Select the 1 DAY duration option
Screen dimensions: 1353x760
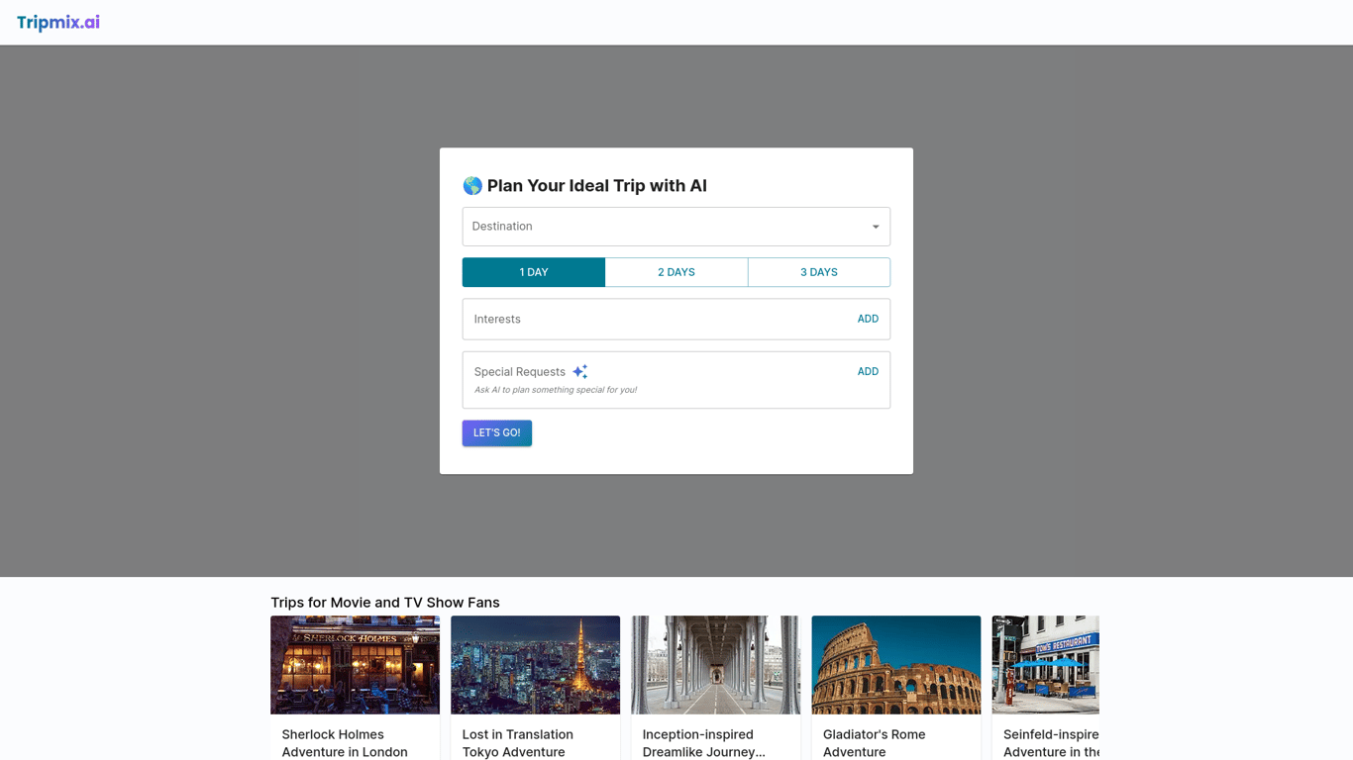tap(534, 272)
